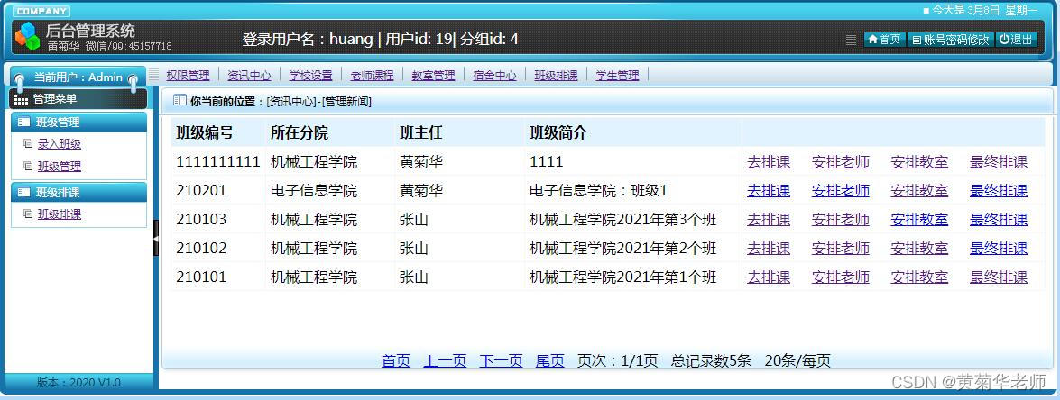Click 安排教室 for class 210102
This screenshot has height=400, width=1060.
(x=919, y=249)
